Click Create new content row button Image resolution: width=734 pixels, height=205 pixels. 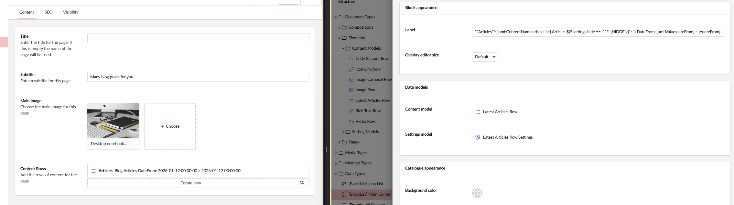190,183
